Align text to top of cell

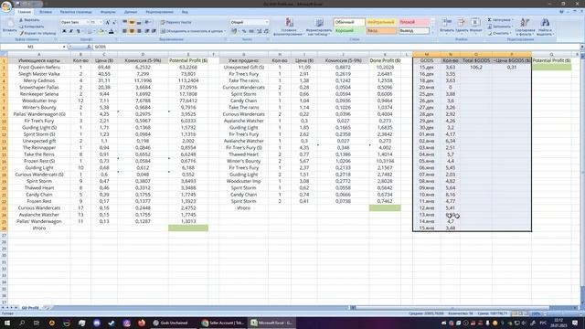pos(125,22)
